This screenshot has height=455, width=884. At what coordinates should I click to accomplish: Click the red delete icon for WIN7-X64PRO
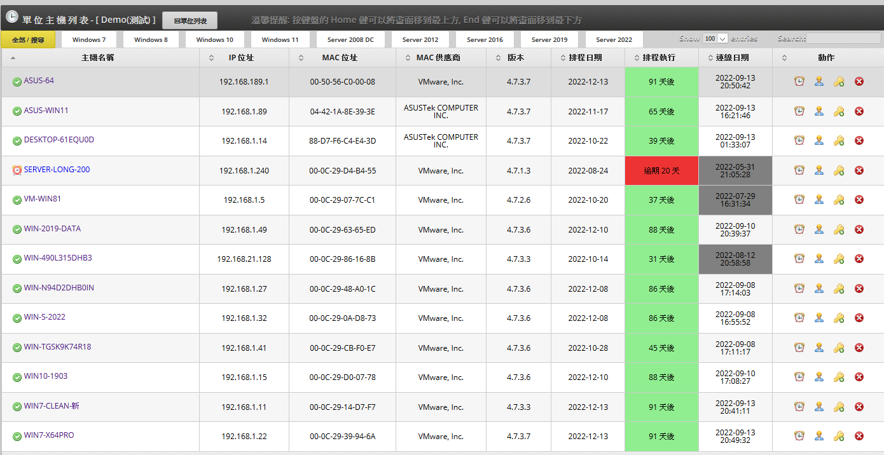coord(859,436)
